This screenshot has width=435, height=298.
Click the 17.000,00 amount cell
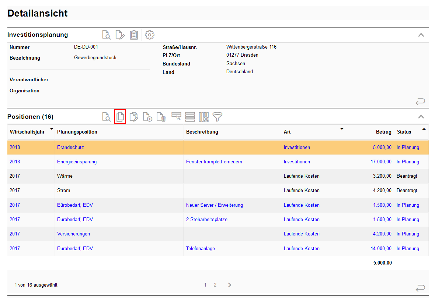pyautogui.click(x=381, y=162)
